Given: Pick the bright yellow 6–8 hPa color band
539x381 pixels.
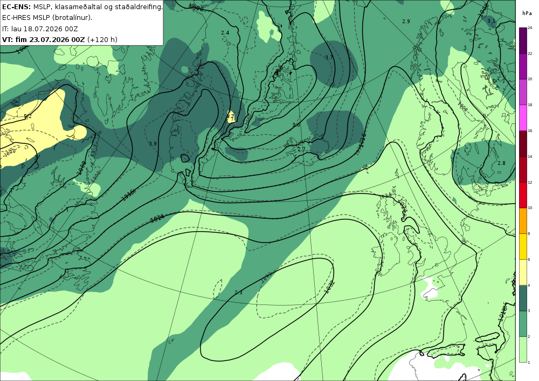Looking at the screenshot, I should pyautogui.click(x=523, y=246).
